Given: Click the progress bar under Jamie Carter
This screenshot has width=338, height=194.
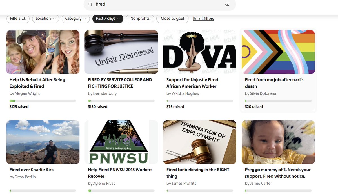Looking at the screenshot, I should click(278, 191).
